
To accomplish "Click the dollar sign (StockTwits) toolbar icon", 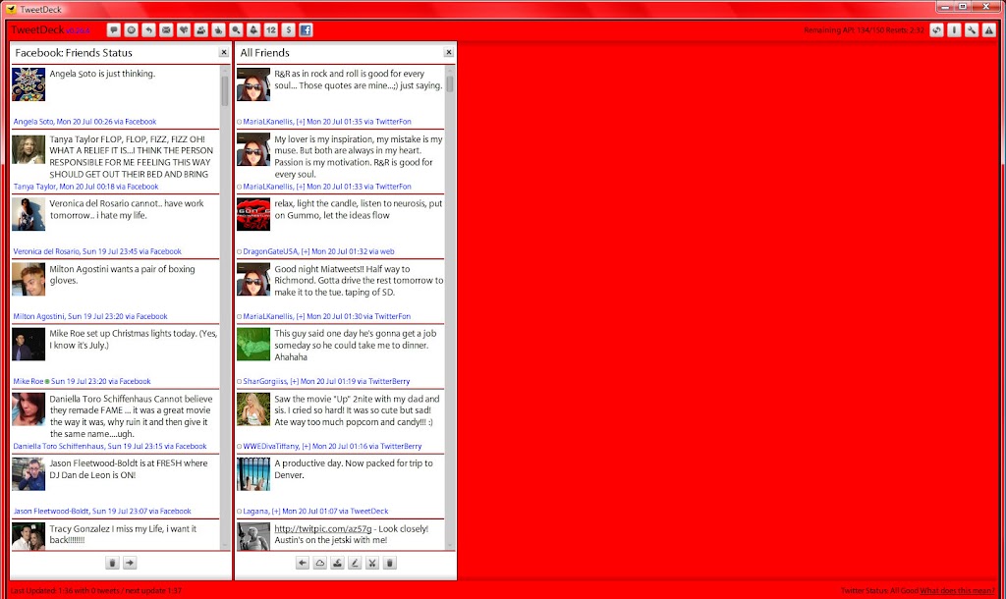I will [289, 30].
